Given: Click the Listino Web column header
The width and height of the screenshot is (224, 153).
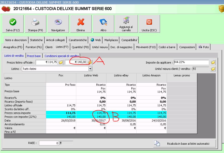Looking at the screenshot, I should point(91,78).
